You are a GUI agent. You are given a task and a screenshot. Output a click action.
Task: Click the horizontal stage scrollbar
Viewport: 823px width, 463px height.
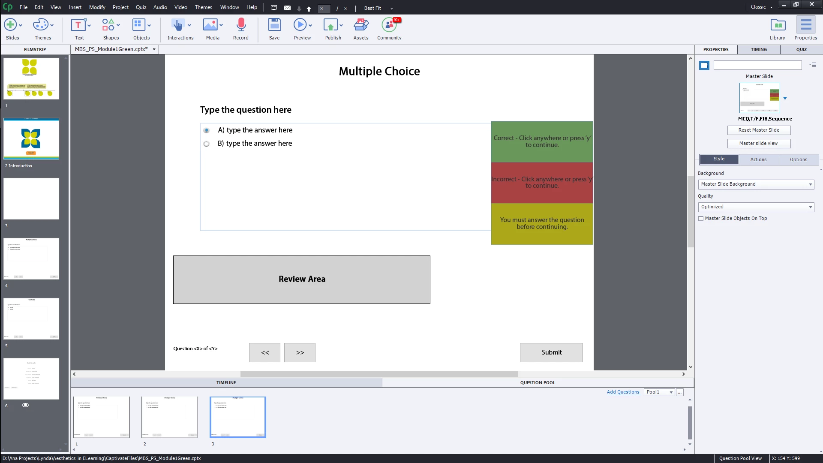pyautogui.click(x=379, y=374)
